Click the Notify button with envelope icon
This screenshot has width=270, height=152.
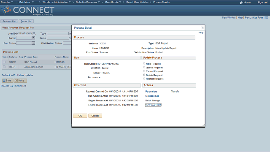point(20,81)
